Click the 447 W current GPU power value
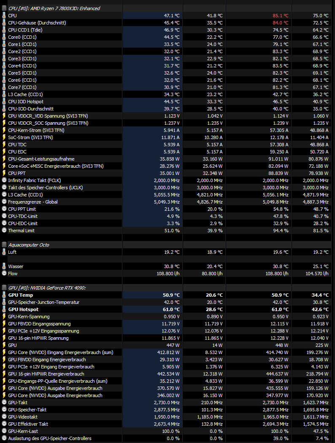Viewport: 335px width, 443px height. tap(173, 345)
